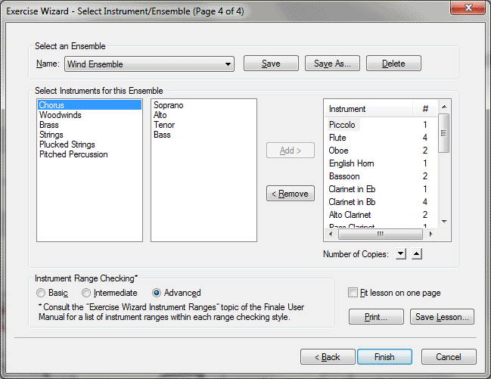Click the < Remove button

click(291, 194)
